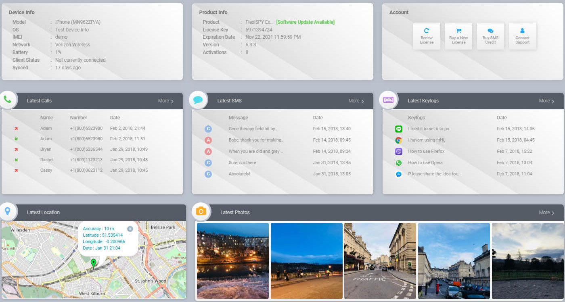Open the Software Update Available link

(x=305, y=22)
